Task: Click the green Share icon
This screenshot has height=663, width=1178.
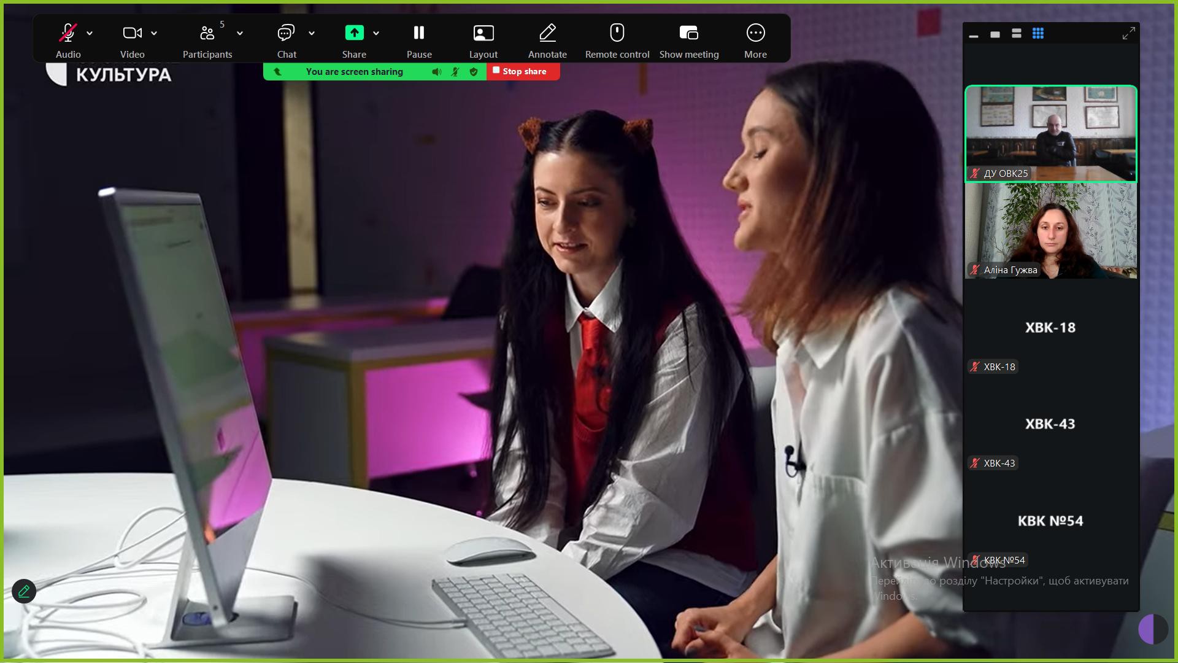Action: (x=354, y=33)
